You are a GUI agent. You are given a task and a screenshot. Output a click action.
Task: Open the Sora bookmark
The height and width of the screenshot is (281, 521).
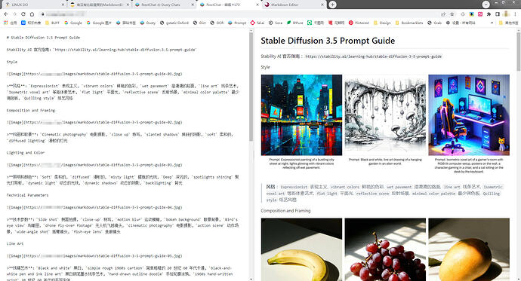pos(276,23)
